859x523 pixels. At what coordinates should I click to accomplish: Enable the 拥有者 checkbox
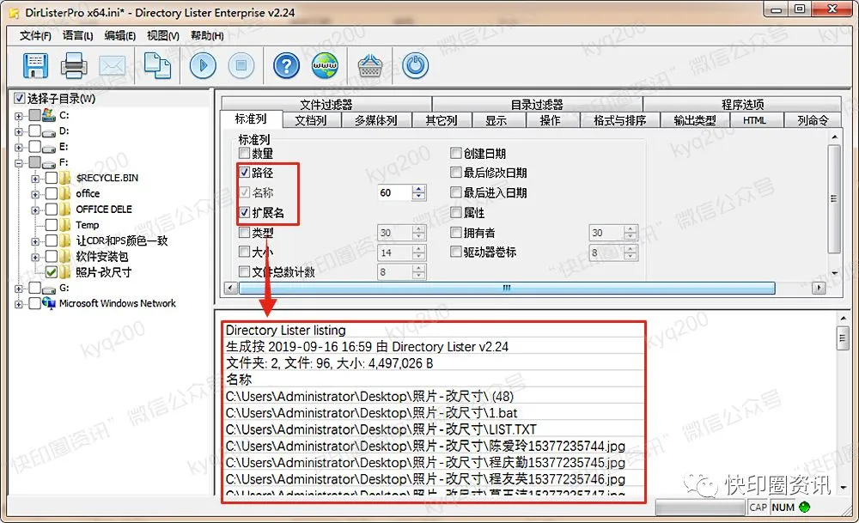pyautogui.click(x=456, y=232)
